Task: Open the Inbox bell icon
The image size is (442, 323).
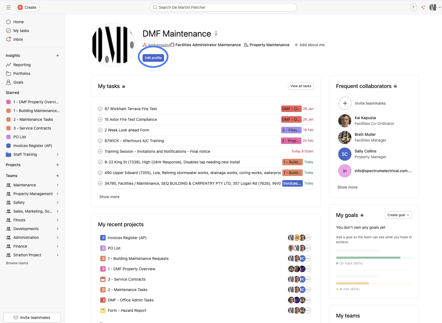Action: (8, 39)
